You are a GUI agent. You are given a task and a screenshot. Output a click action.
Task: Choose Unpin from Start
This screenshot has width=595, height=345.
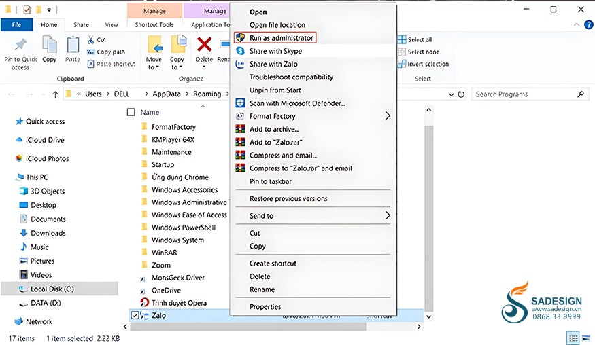(x=275, y=90)
